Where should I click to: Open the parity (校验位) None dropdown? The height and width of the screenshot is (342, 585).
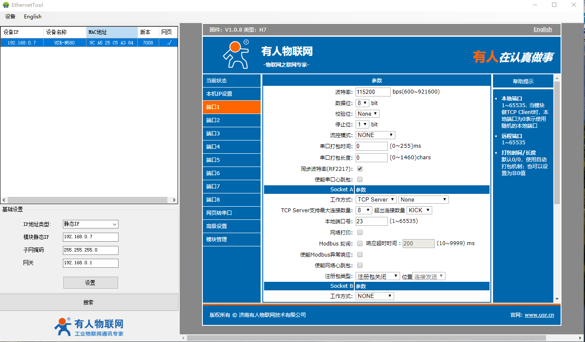tap(367, 114)
